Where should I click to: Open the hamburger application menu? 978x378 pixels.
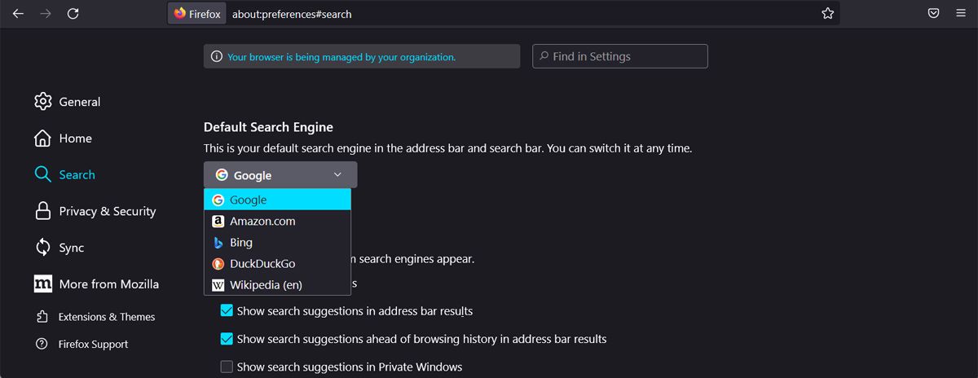click(x=961, y=14)
